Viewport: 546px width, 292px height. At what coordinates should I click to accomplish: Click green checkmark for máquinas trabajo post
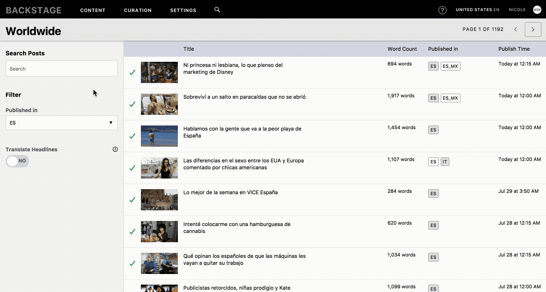coord(132,263)
